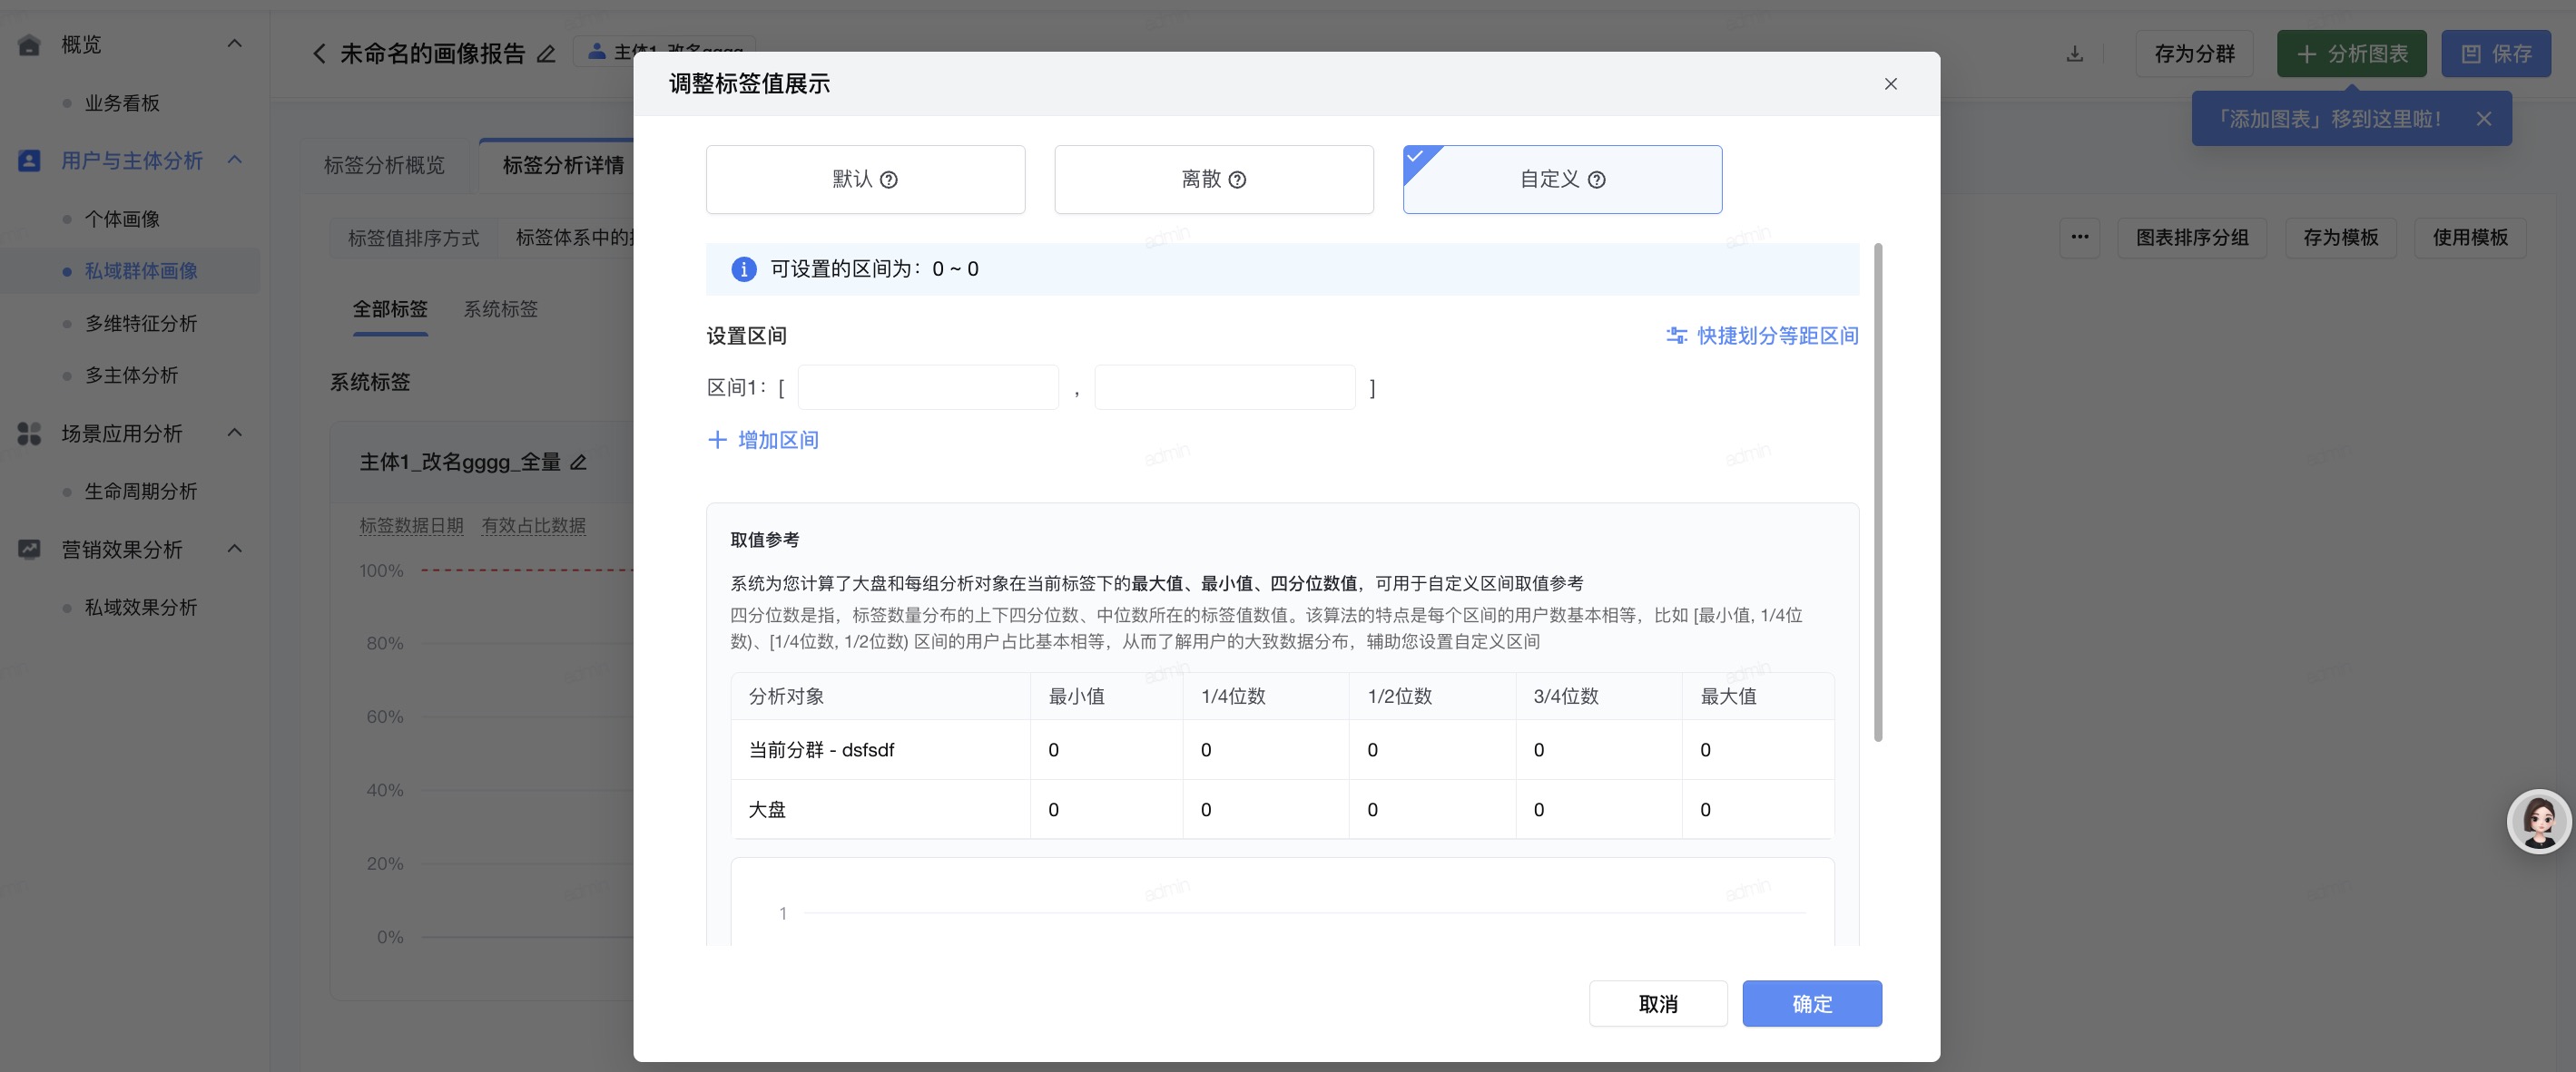Open 个体画像 in the sidebar
The width and height of the screenshot is (2576, 1072).
tap(122, 219)
